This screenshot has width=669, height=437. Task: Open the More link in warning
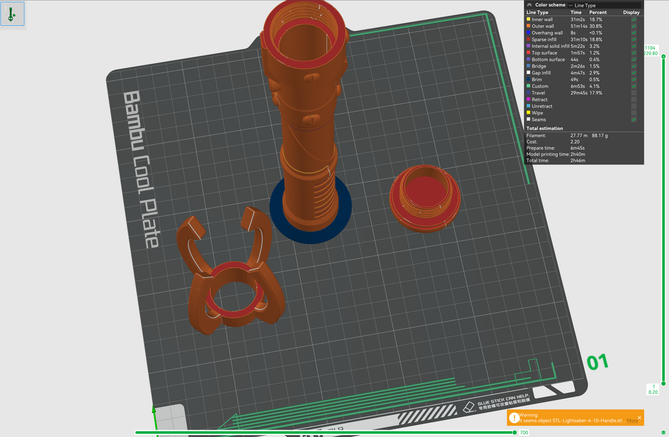click(x=632, y=421)
